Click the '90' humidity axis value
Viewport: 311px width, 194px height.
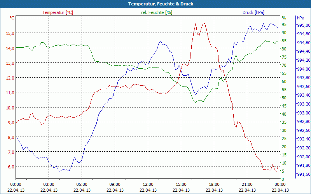point(284,33)
